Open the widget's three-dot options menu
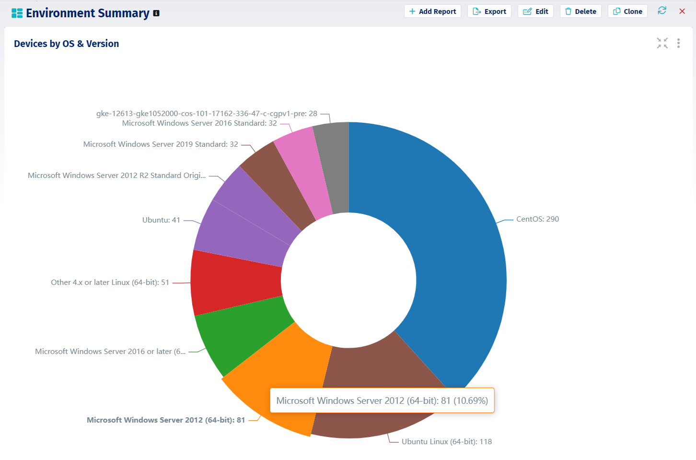This screenshot has width=696, height=460. coord(678,43)
